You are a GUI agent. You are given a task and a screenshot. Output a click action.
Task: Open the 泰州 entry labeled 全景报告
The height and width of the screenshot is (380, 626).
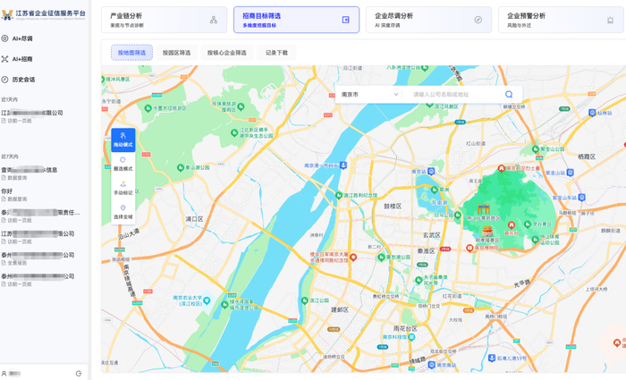coord(40,258)
